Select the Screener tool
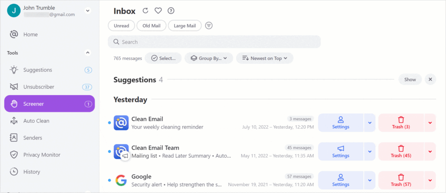The height and width of the screenshot is (193, 446). point(50,104)
